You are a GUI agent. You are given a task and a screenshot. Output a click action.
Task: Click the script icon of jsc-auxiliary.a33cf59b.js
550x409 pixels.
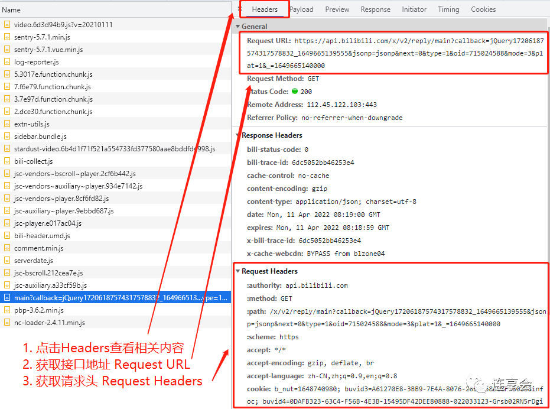click(6, 285)
